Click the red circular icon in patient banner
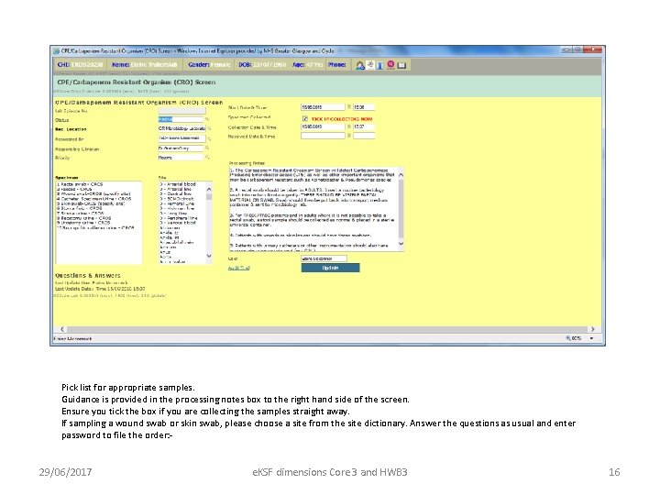The height and width of the screenshot is (495, 660). [391, 64]
